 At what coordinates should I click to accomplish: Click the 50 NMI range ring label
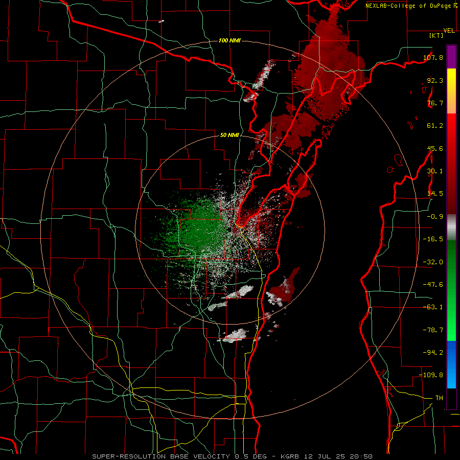(x=229, y=135)
